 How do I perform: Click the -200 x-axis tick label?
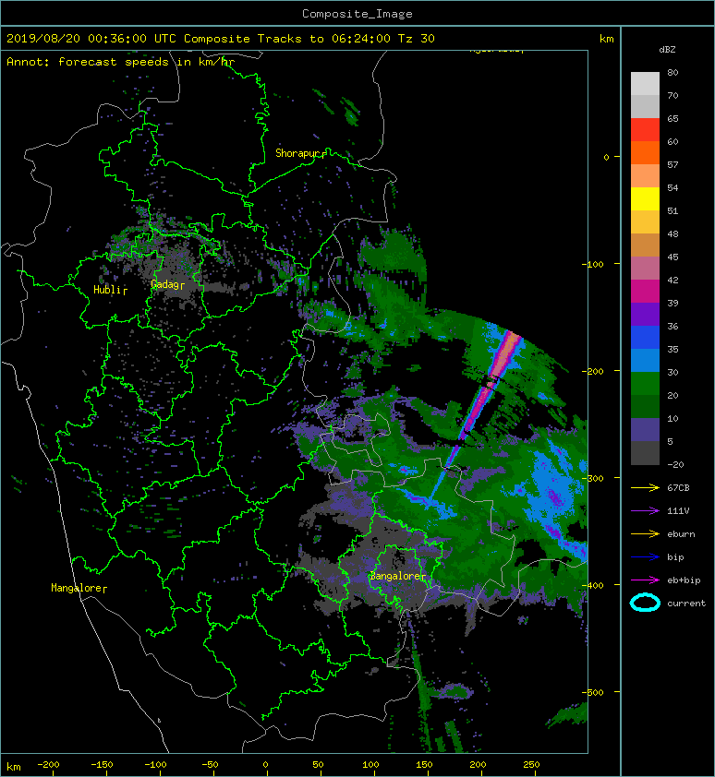tap(48, 765)
